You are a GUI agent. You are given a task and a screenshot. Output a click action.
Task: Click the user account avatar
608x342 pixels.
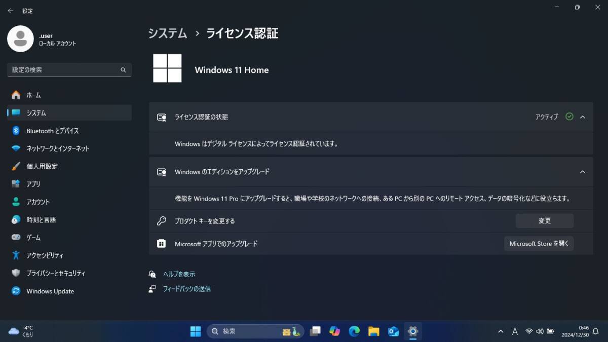pos(20,39)
